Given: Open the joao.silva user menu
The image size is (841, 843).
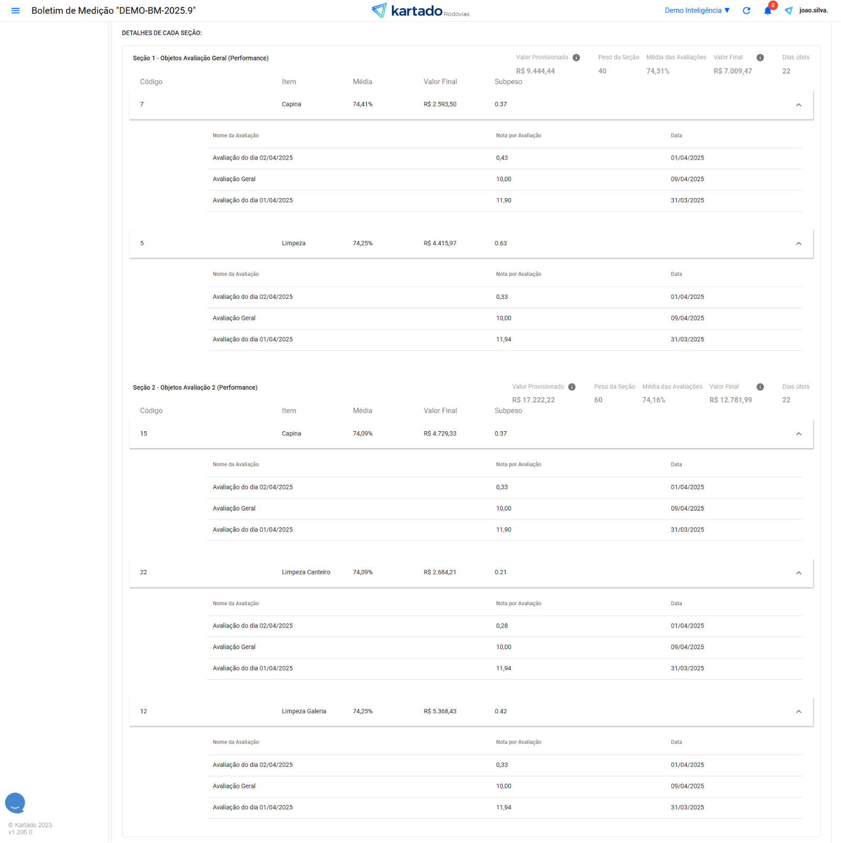Looking at the screenshot, I should pyautogui.click(x=813, y=11).
